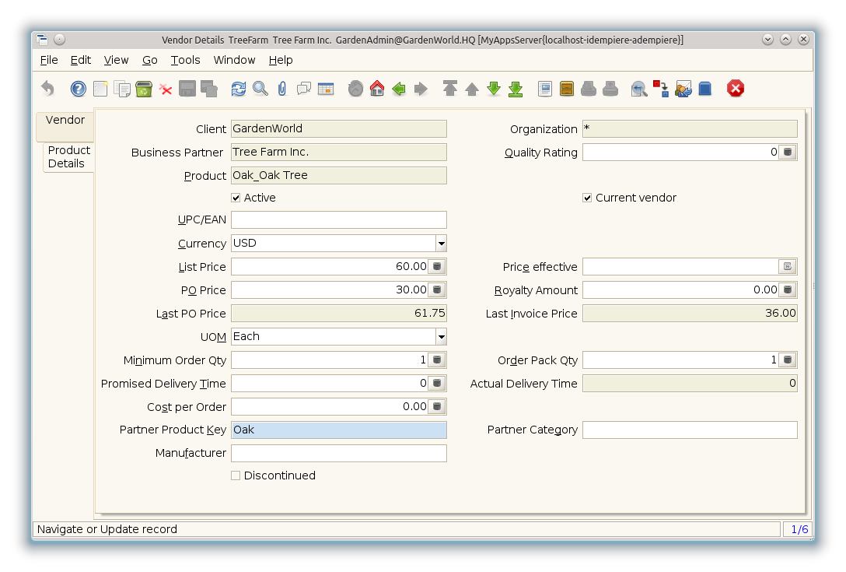Expand the Currency dropdown

tap(441, 244)
